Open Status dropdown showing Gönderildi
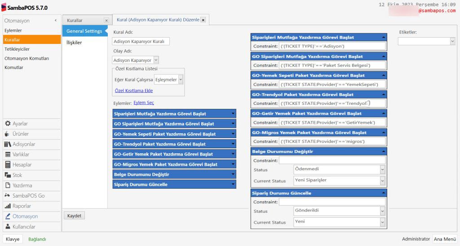 tap(382, 211)
